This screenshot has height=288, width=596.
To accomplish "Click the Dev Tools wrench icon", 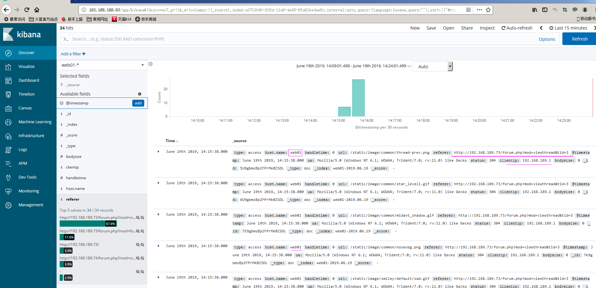I will (x=8, y=177).
